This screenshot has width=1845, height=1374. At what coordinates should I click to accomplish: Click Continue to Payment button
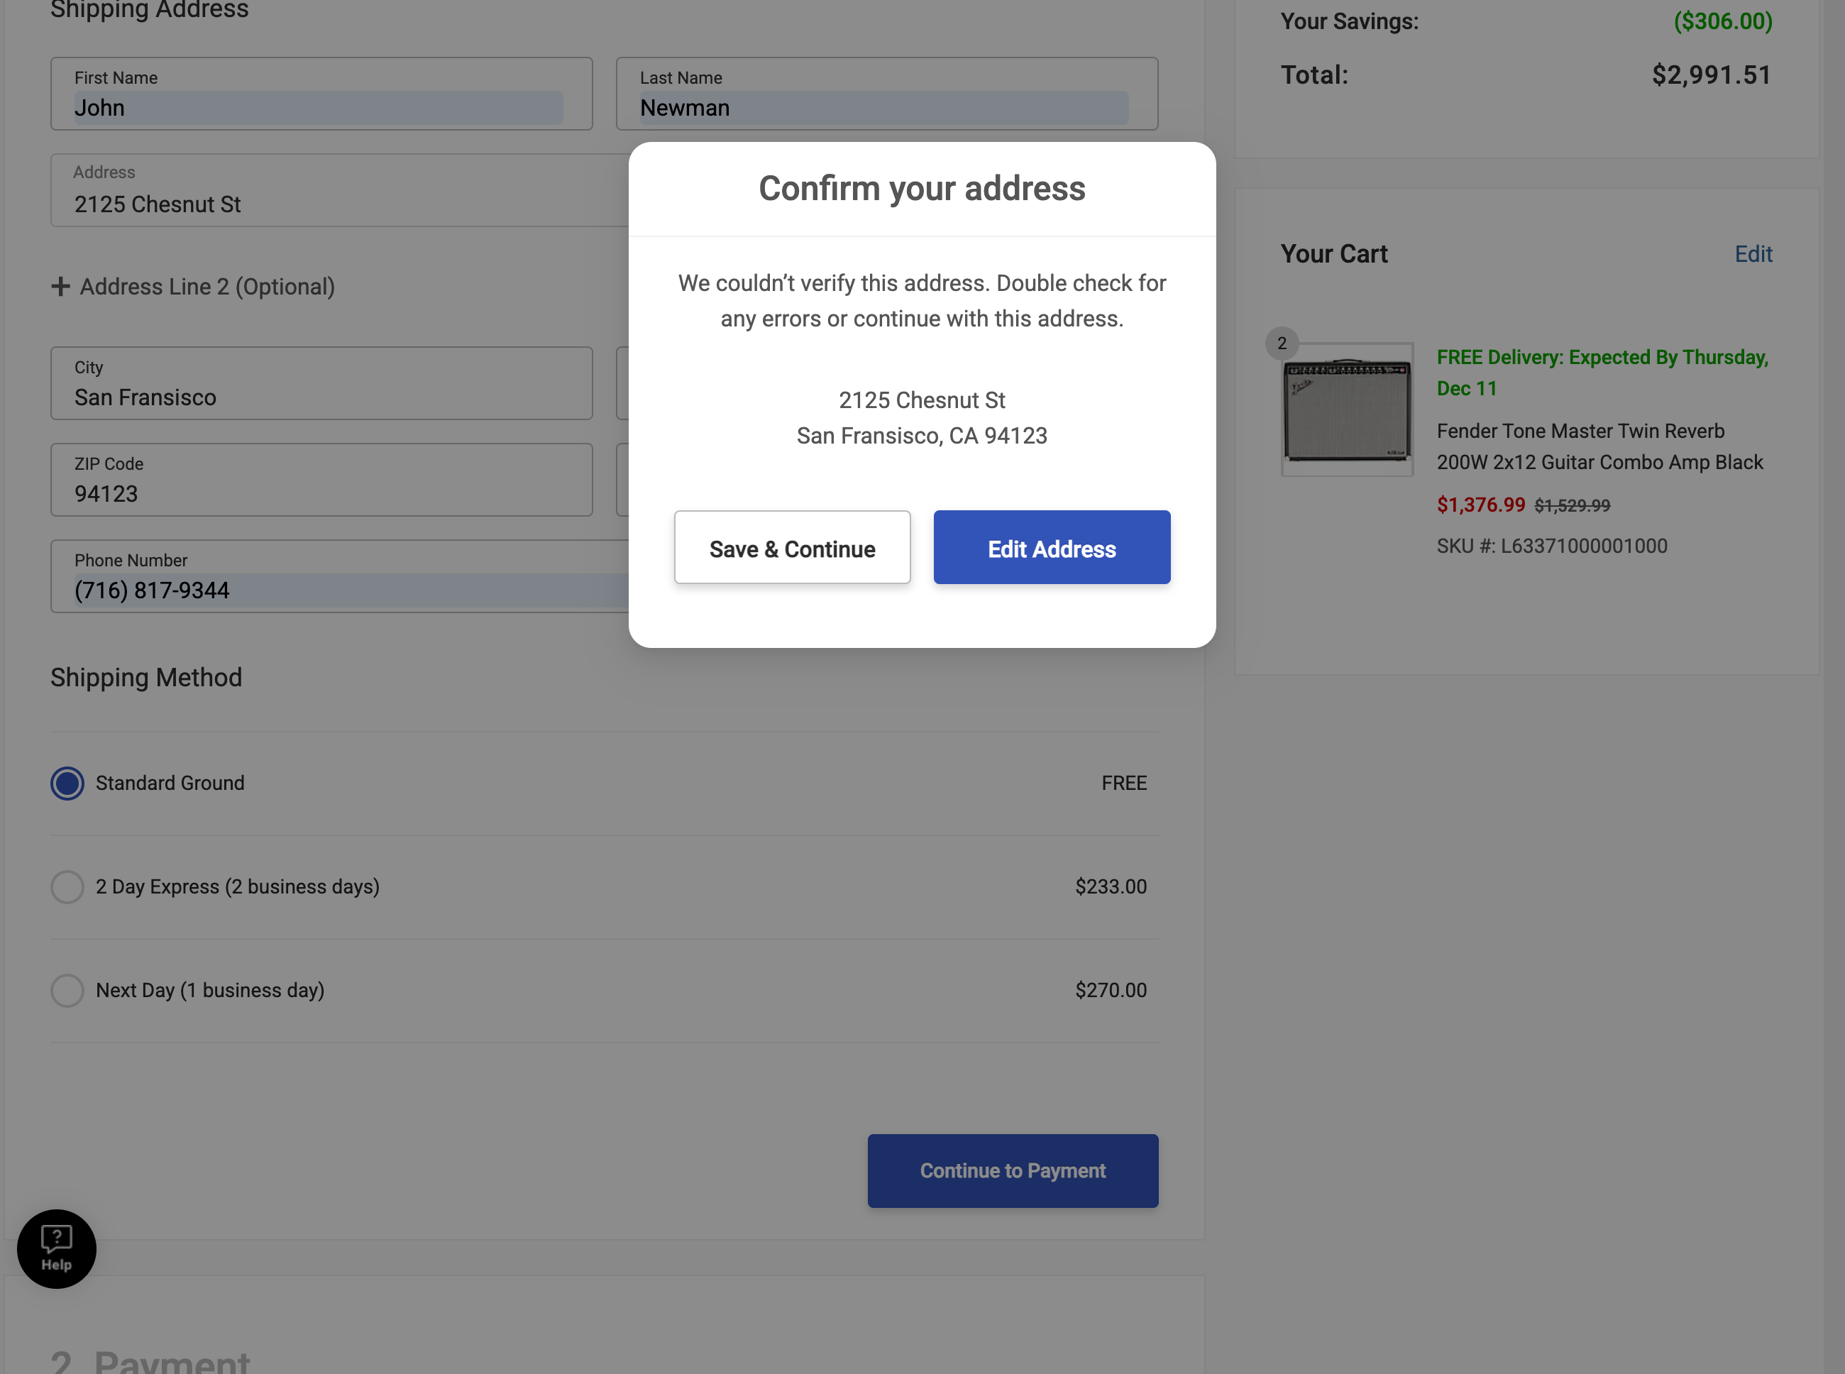[1012, 1170]
